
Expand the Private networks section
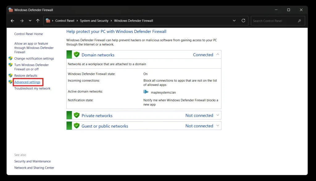218,115
